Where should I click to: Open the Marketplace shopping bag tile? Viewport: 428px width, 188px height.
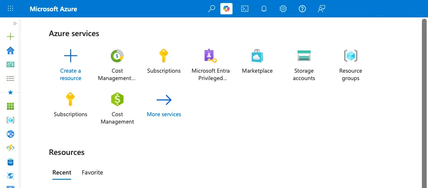click(x=257, y=61)
